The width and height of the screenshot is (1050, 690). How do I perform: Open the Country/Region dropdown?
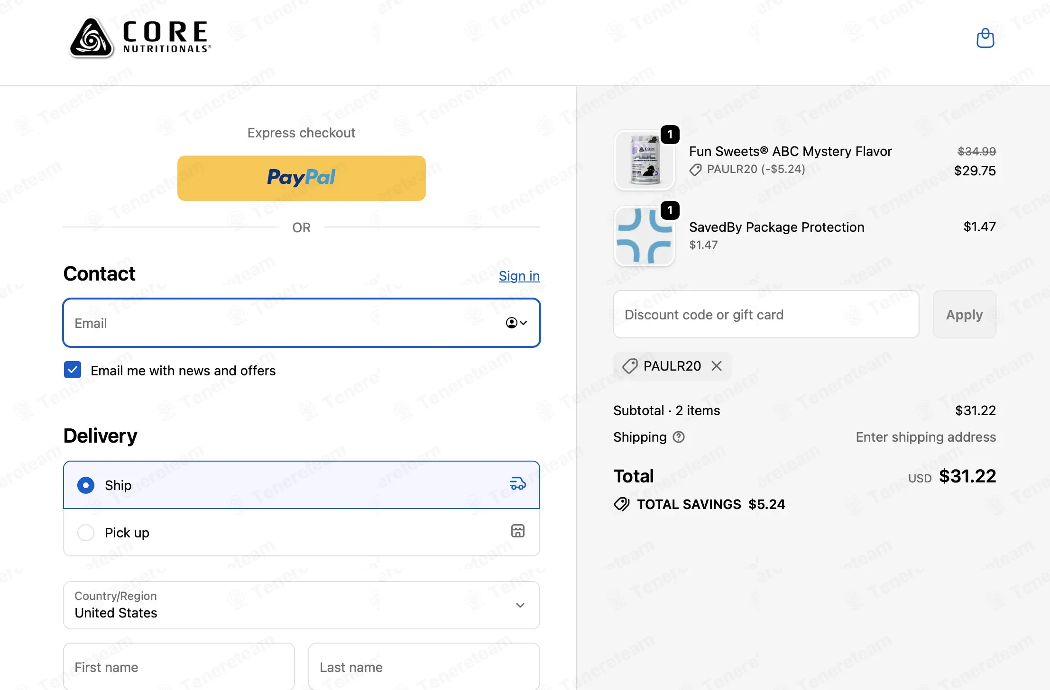[302, 605]
